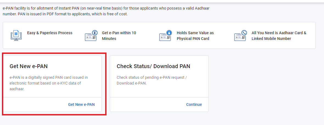The width and height of the screenshot is (324, 125).
Task: Click the "Easy & Paperless Process" label
Action: pyautogui.click(x=50, y=33)
